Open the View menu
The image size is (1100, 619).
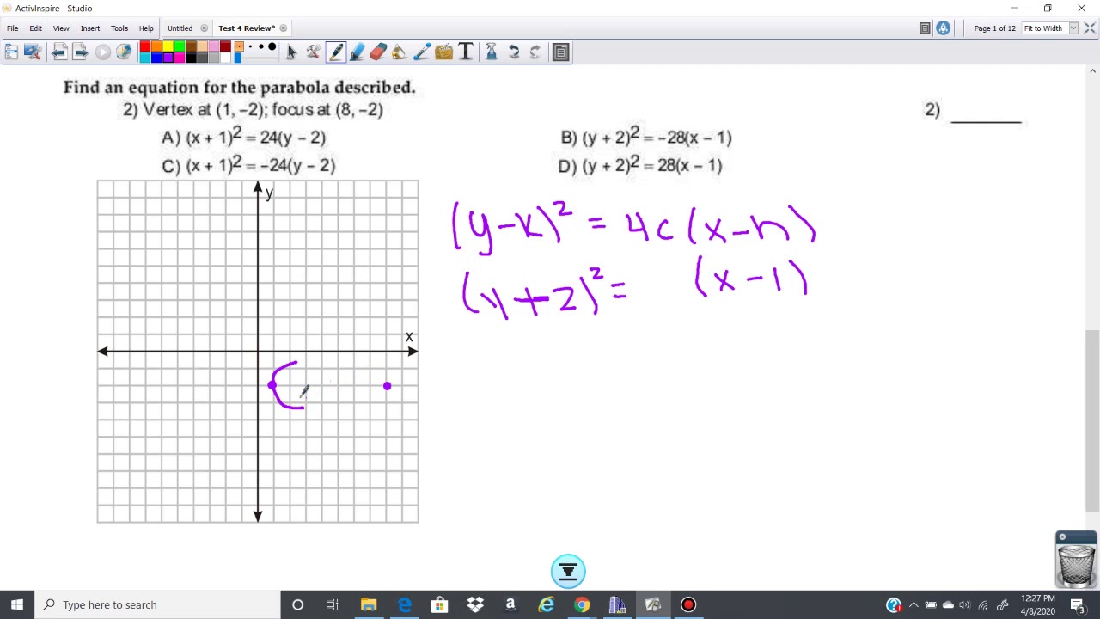point(61,28)
